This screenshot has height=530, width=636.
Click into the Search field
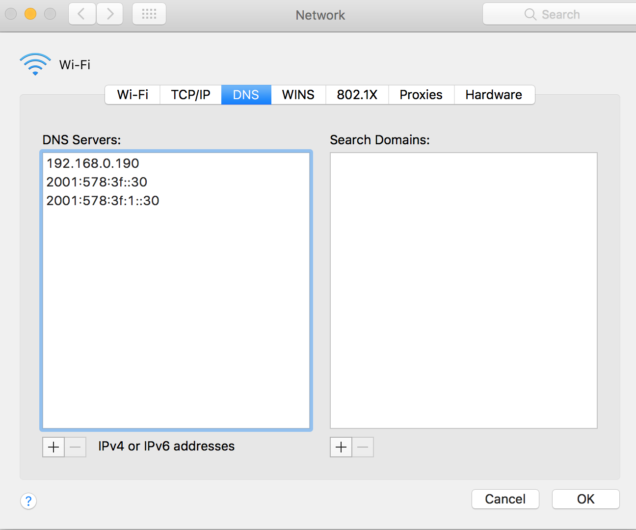tap(559, 14)
